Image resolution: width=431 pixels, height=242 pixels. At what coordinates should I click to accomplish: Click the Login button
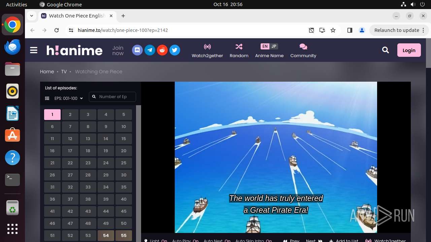tap(409, 50)
